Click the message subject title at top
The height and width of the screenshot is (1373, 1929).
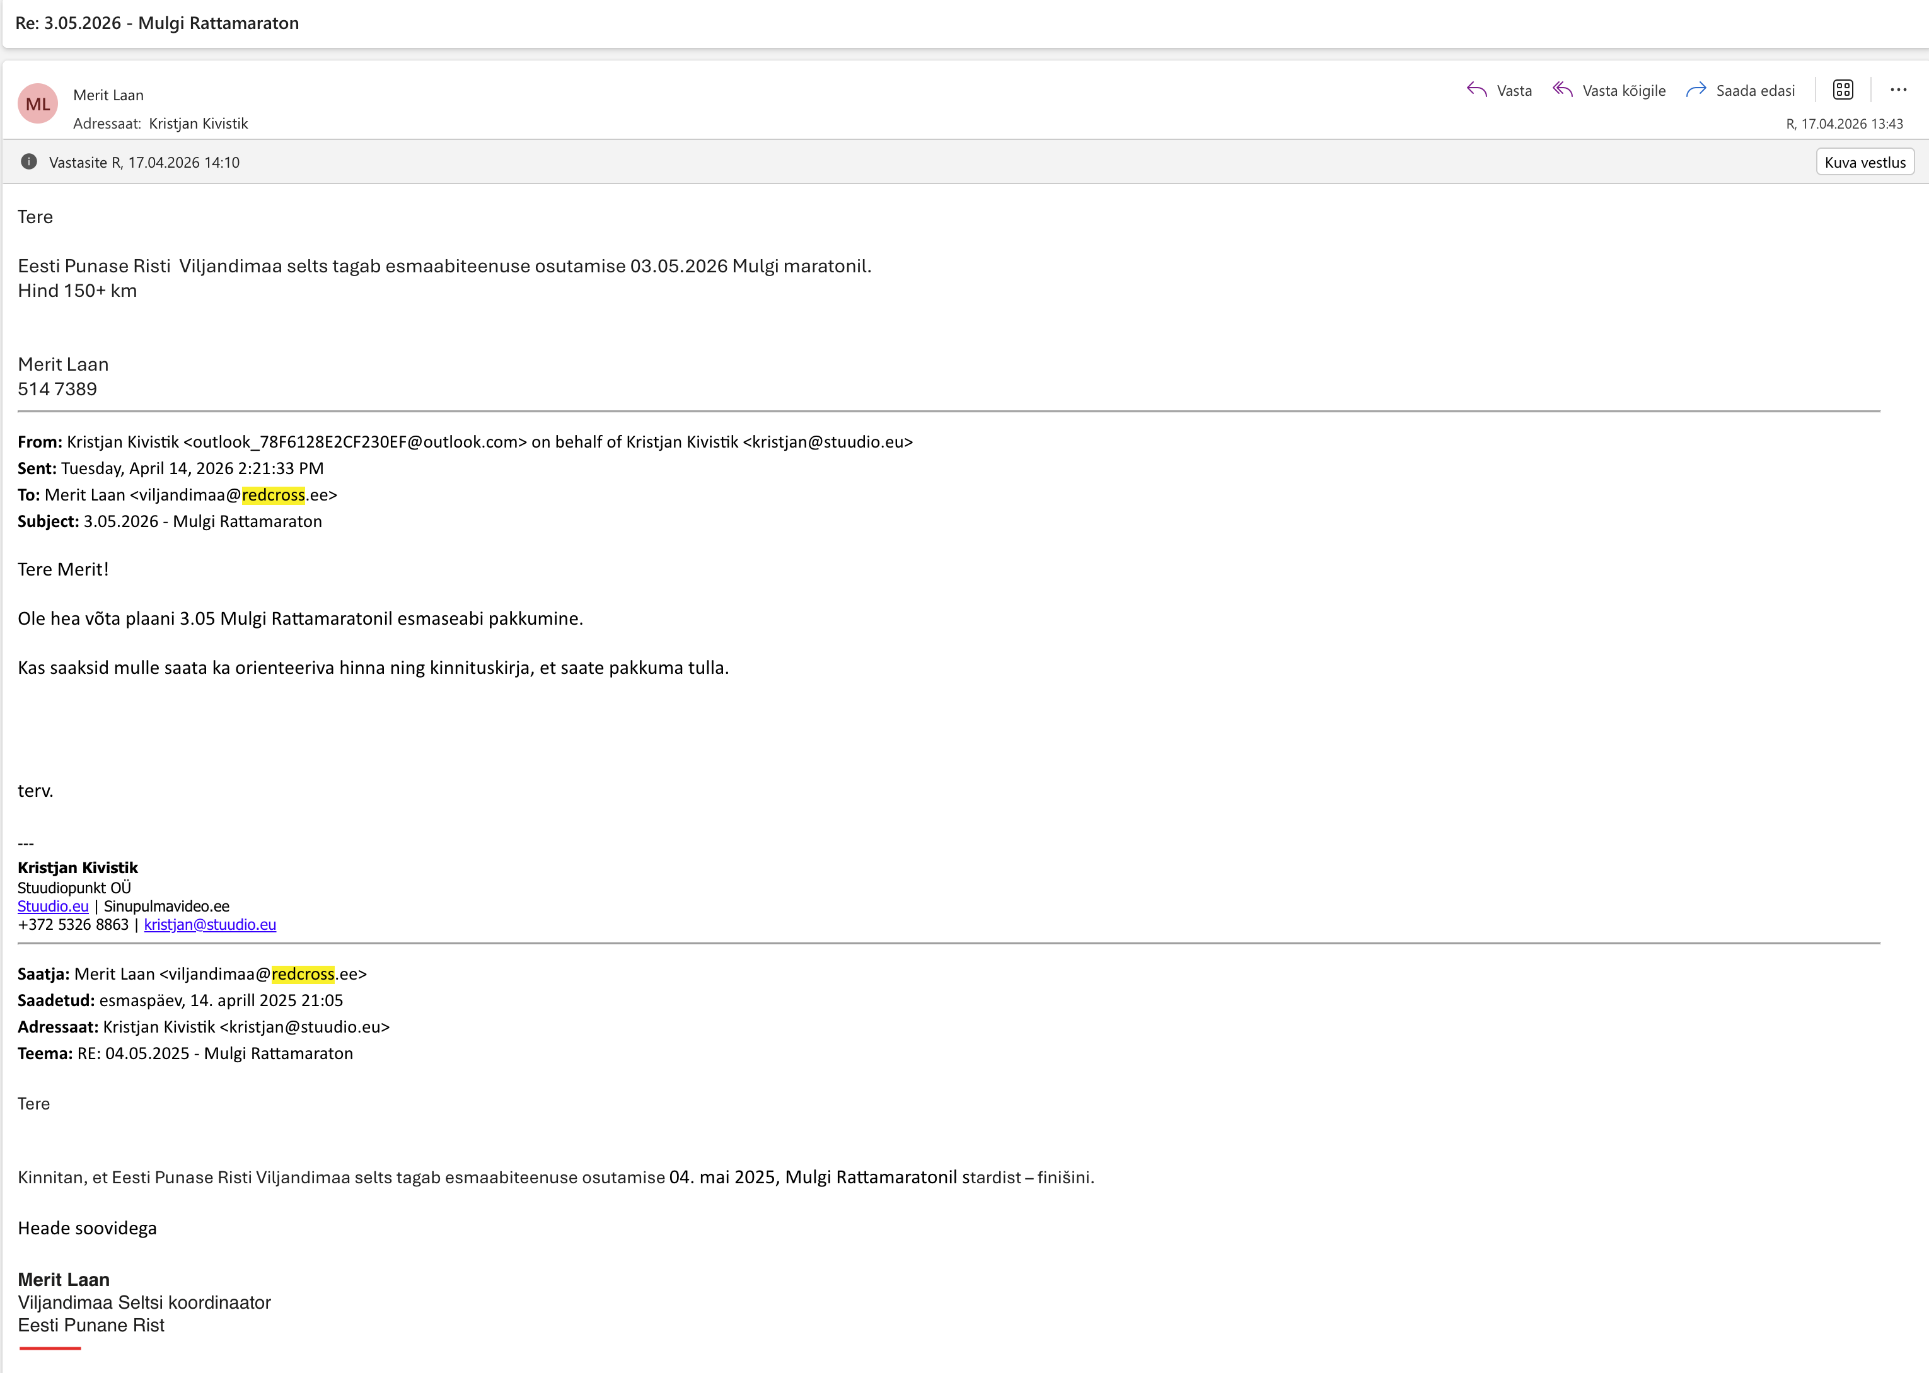tap(157, 23)
